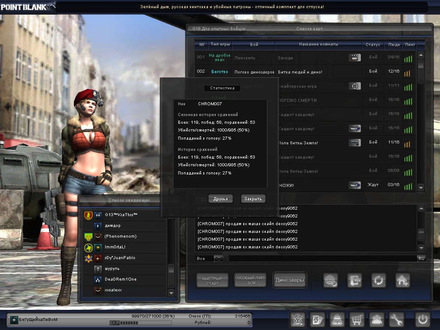The height and width of the screenshot is (330, 440).
Task: Open the PB cards icon
Action: [x=317, y=320]
